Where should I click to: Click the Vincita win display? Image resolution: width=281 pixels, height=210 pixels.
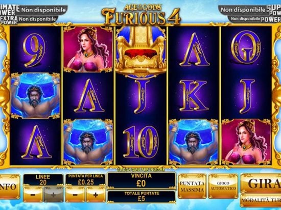[x=142, y=180]
